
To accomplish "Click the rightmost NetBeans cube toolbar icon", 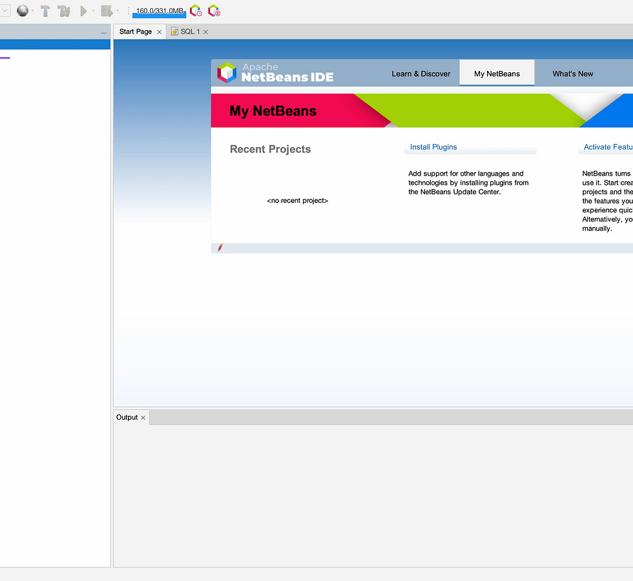I will (x=214, y=11).
